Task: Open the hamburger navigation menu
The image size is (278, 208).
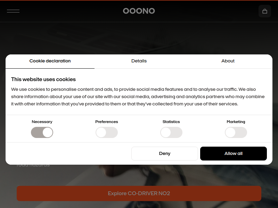Action: pyautogui.click(x=13, y=11)
